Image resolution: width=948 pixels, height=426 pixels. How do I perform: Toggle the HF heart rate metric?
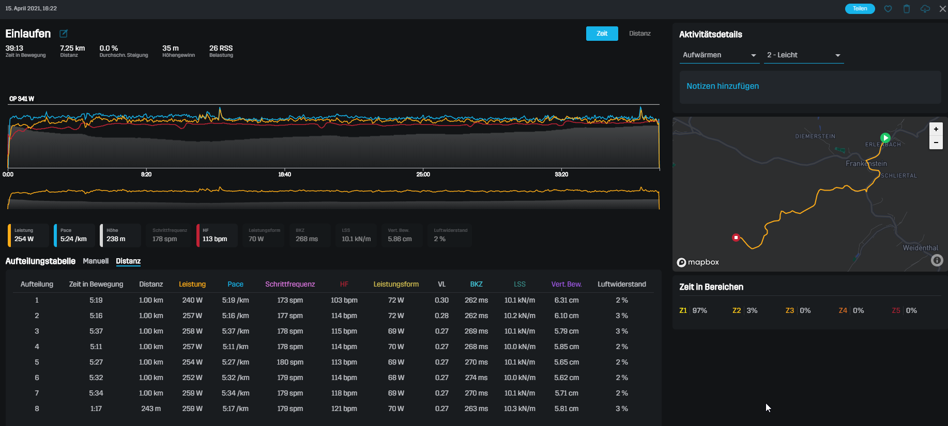click(x=217, y=235)
